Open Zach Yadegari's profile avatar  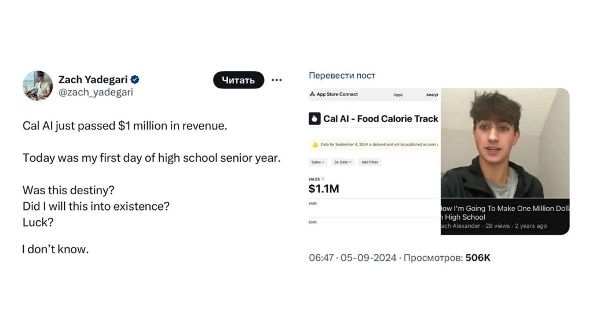click(x=38, y=86)
